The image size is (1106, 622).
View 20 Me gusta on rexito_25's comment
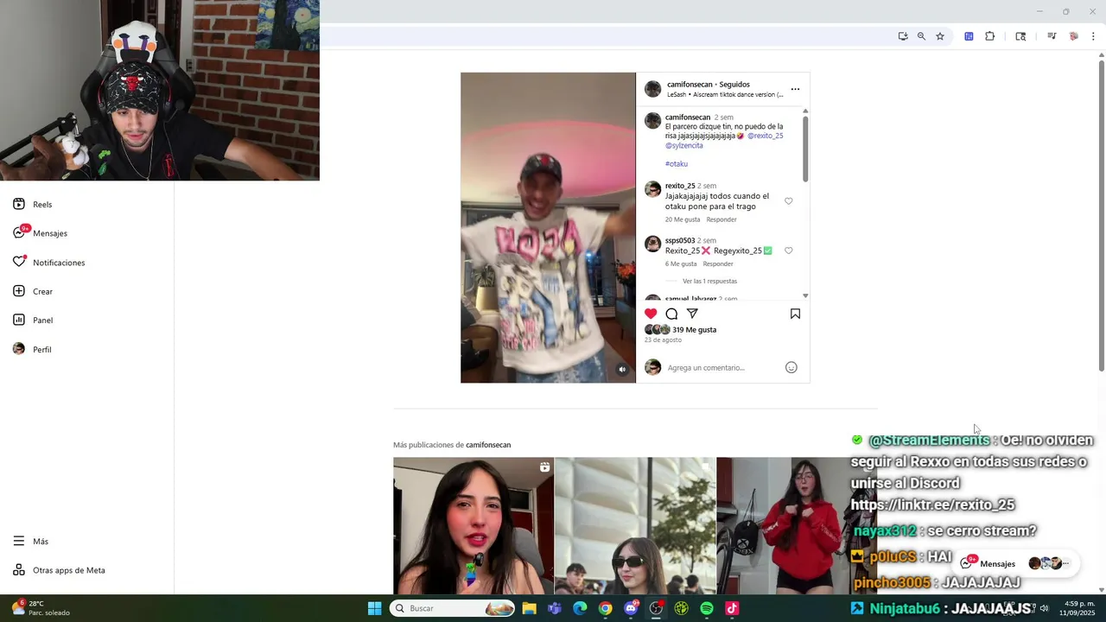(x=683, y=219)
